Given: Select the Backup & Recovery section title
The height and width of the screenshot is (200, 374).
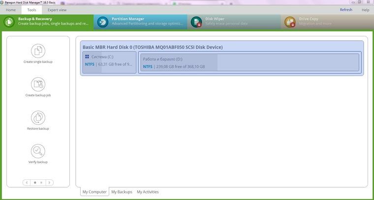Looking at the screenshot, I should [35, 19].
